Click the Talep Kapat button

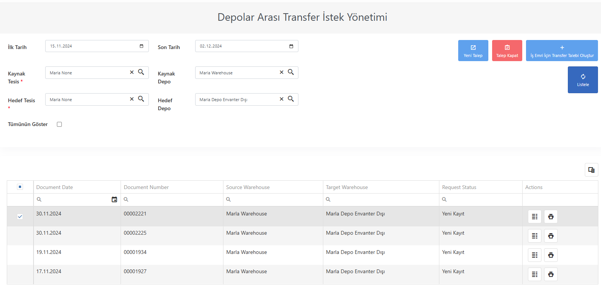507,51
